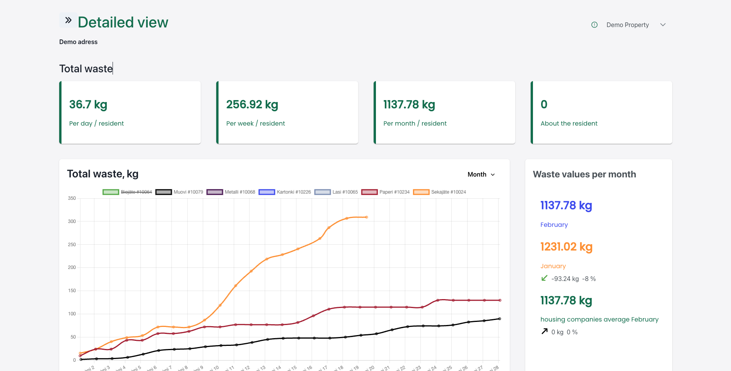Toggle the Kartonki #10226 legend entry
Screen dimensions: 731x371
(x=294, y=192)
